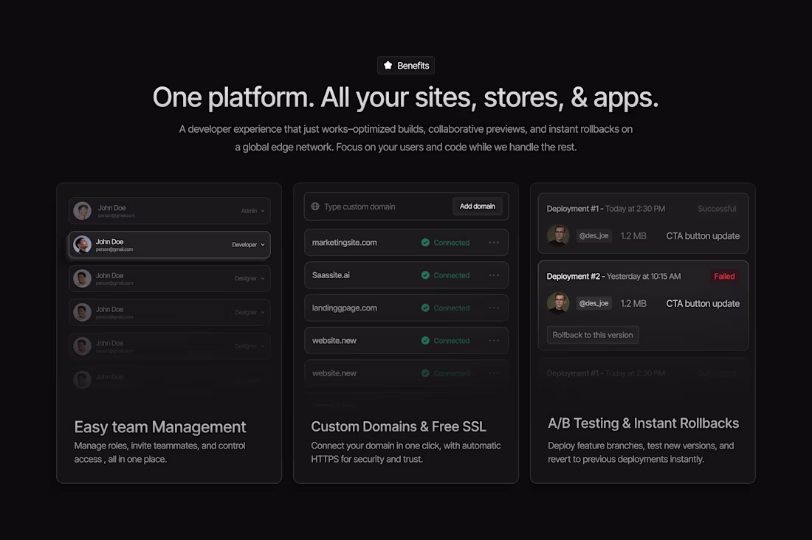This screenshot has width=812, height=540.
Task: Open the three-dot menu for landinggpage.com
Action: tap(494, 308)
